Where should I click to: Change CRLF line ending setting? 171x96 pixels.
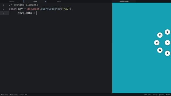tap(145, 95)
